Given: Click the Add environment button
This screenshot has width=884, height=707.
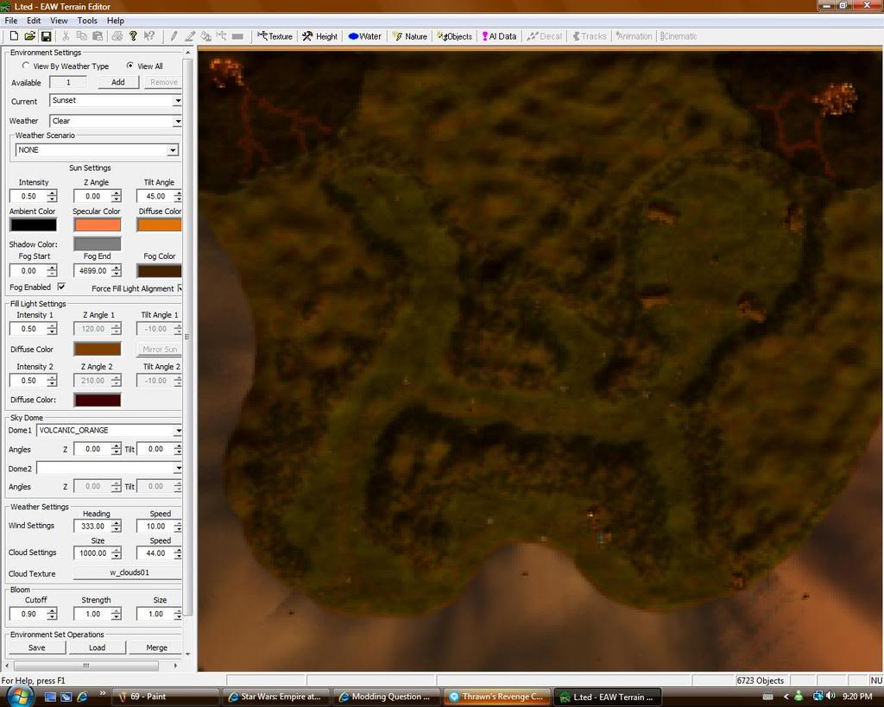Looking at the screenshot, I should pos(117,82).
